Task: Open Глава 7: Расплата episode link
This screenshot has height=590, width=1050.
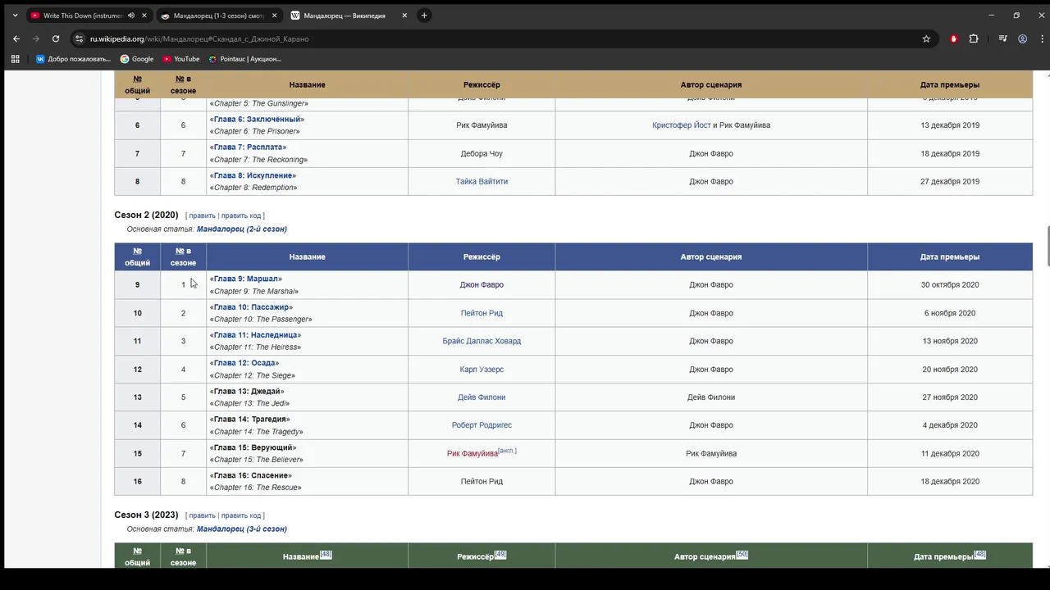Action: coord(249,147)
